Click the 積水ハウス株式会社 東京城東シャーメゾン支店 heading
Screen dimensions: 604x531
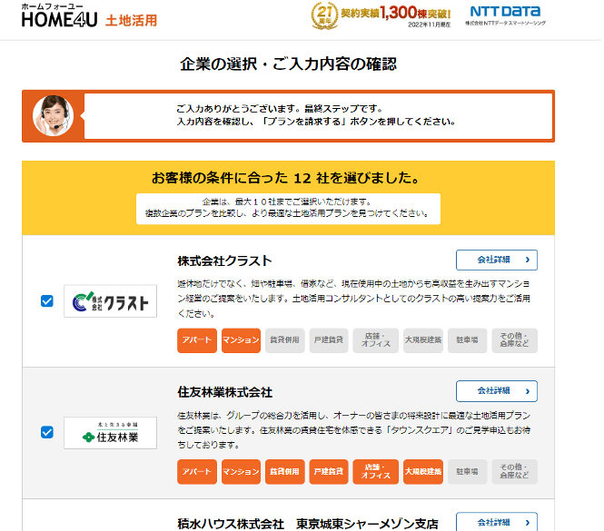tap(308, 524)
